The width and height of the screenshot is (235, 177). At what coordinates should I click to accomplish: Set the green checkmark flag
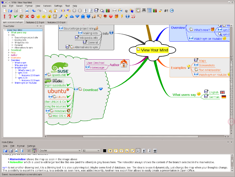[16, 16]
